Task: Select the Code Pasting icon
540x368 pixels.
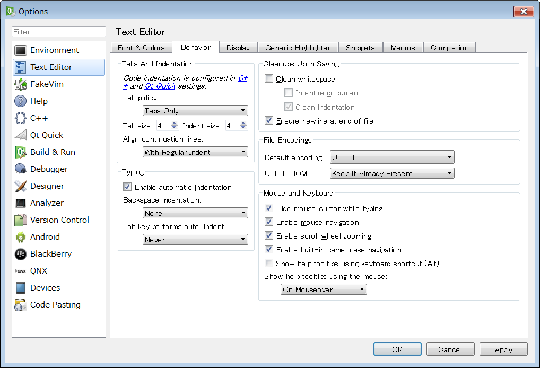Action: click(x=21, y=305)
